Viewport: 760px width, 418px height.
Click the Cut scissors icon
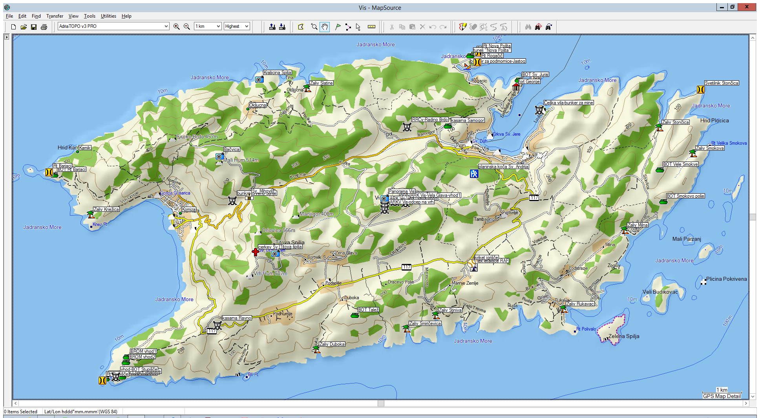[x=392, y=27]
